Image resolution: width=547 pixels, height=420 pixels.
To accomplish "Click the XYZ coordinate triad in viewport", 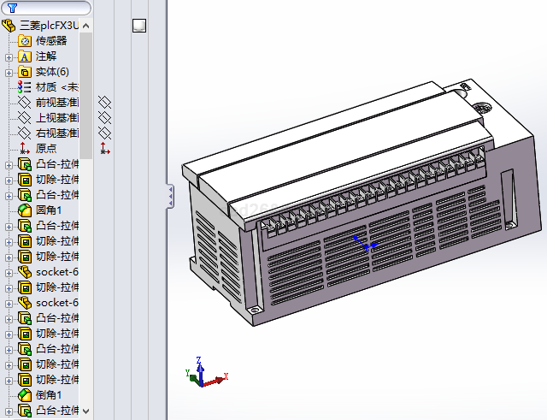I will (x=203, y=375).
